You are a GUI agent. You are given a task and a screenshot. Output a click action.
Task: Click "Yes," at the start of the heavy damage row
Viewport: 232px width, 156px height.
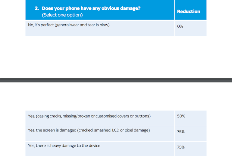pyautogui.click(x=32, y=146)
